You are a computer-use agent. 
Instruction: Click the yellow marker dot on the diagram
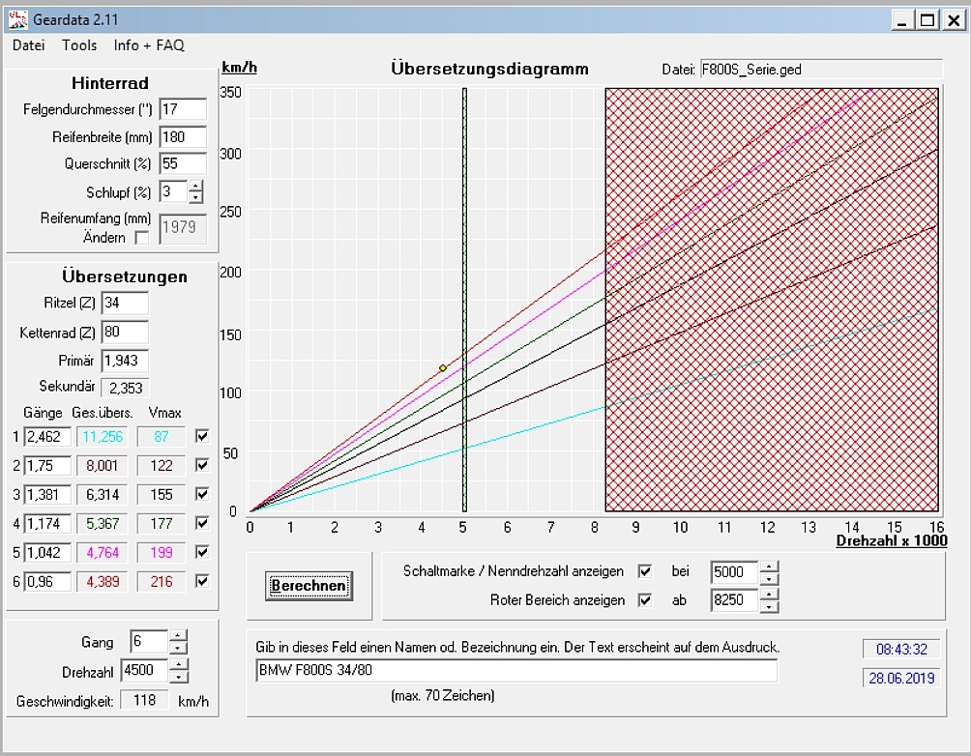443,368
